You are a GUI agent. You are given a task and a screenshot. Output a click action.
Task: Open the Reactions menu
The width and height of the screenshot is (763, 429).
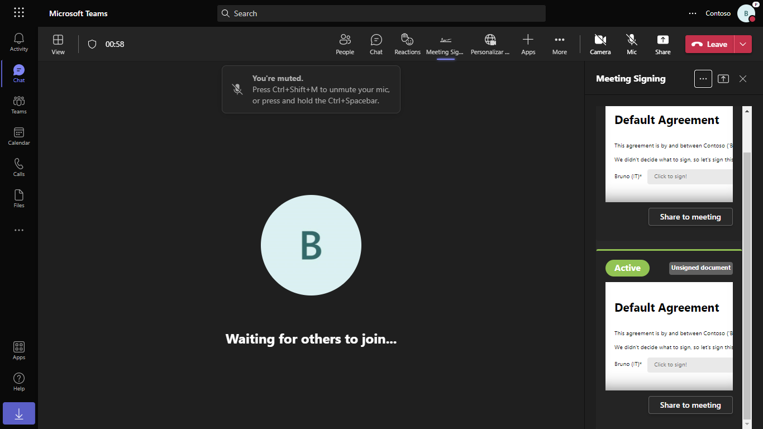coord(407,44)
